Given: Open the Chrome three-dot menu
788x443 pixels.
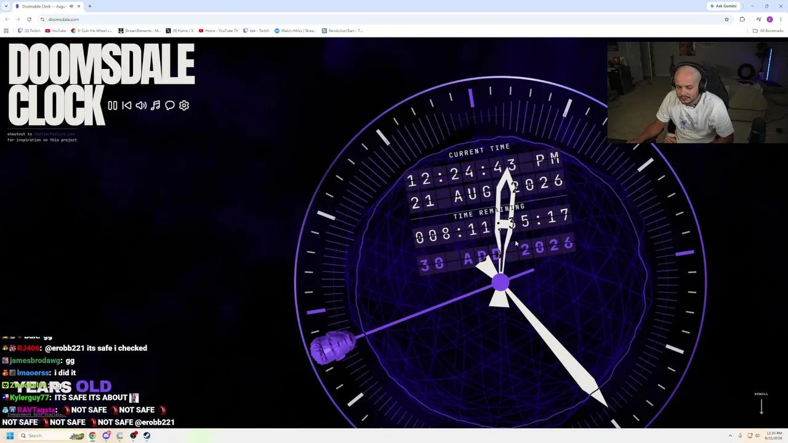Looking at the screenshot, I should [781, 19].
